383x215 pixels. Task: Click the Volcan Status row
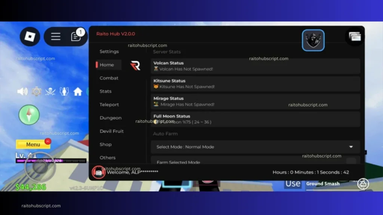click(x=255, y=66)
